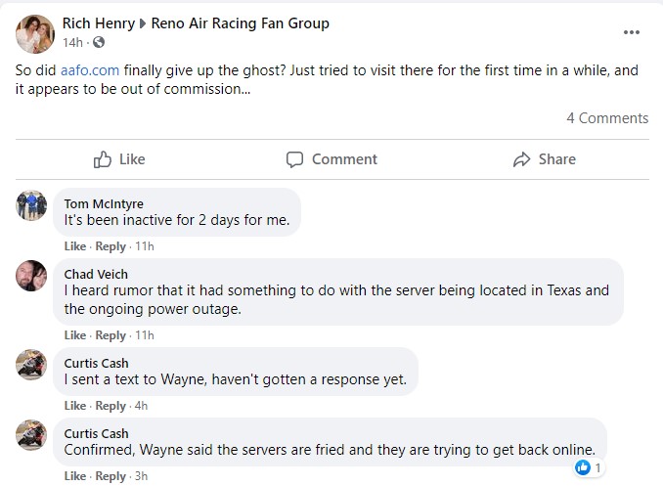The width and height of the screenshot is (663, 486).
Task: Click the 14h post timestamp
Action: pos(72,43)
